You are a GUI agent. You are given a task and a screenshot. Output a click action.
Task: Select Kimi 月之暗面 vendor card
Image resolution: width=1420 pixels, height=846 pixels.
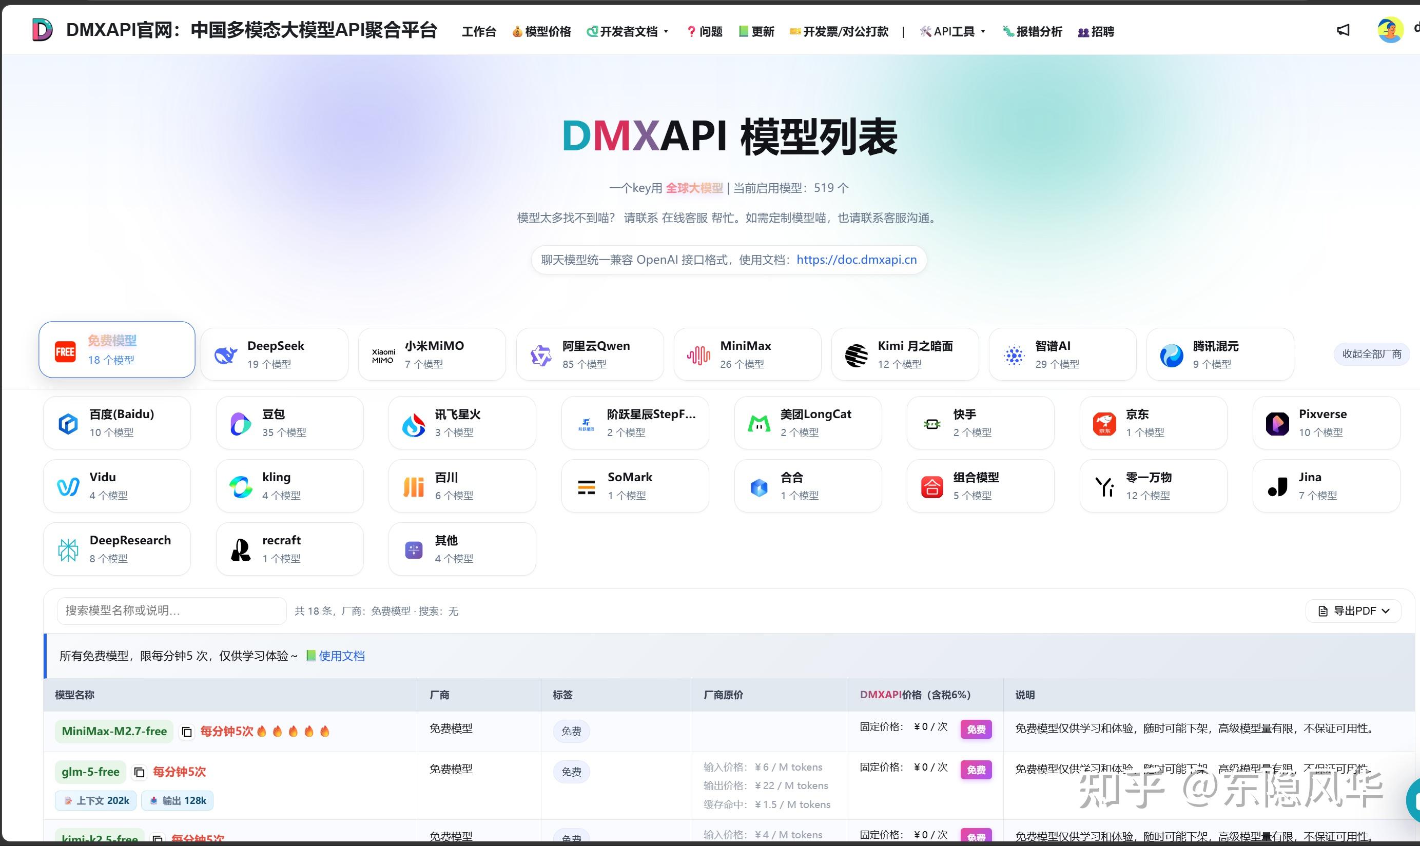[x=905, y=354]
